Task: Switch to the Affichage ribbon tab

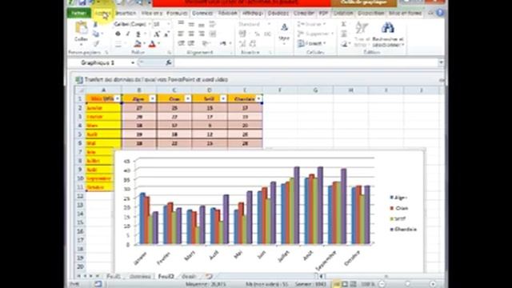Action: tap(253, 13)
